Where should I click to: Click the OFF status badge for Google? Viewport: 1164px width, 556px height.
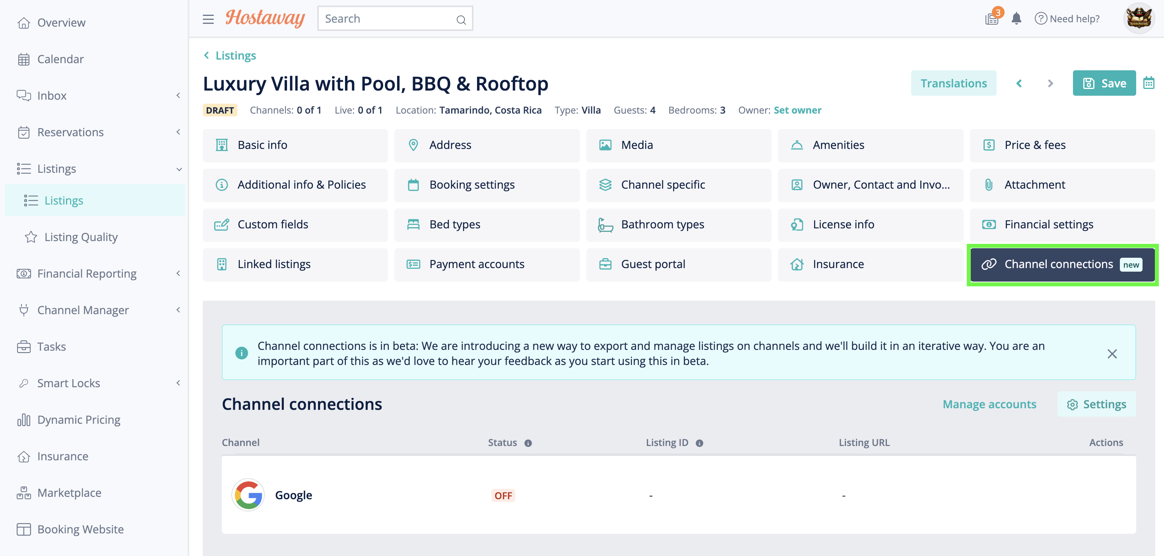point(503,496)
